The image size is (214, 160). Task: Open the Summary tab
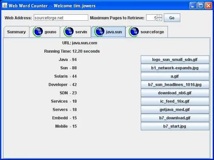pyautogui.click(x=16, y=32)
